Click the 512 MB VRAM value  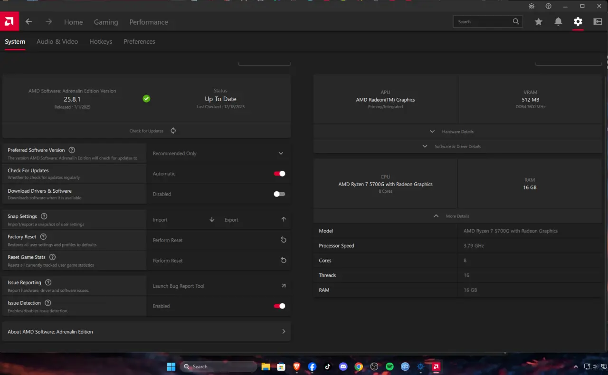pyautogui.click(x=530, y=100)
